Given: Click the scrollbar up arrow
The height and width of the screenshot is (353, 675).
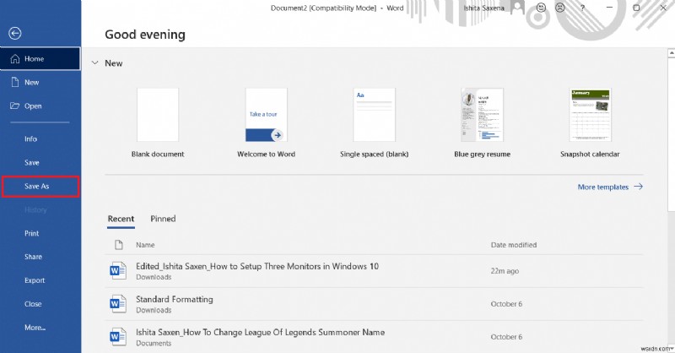Looking at the screenshot, I should 671,53.
